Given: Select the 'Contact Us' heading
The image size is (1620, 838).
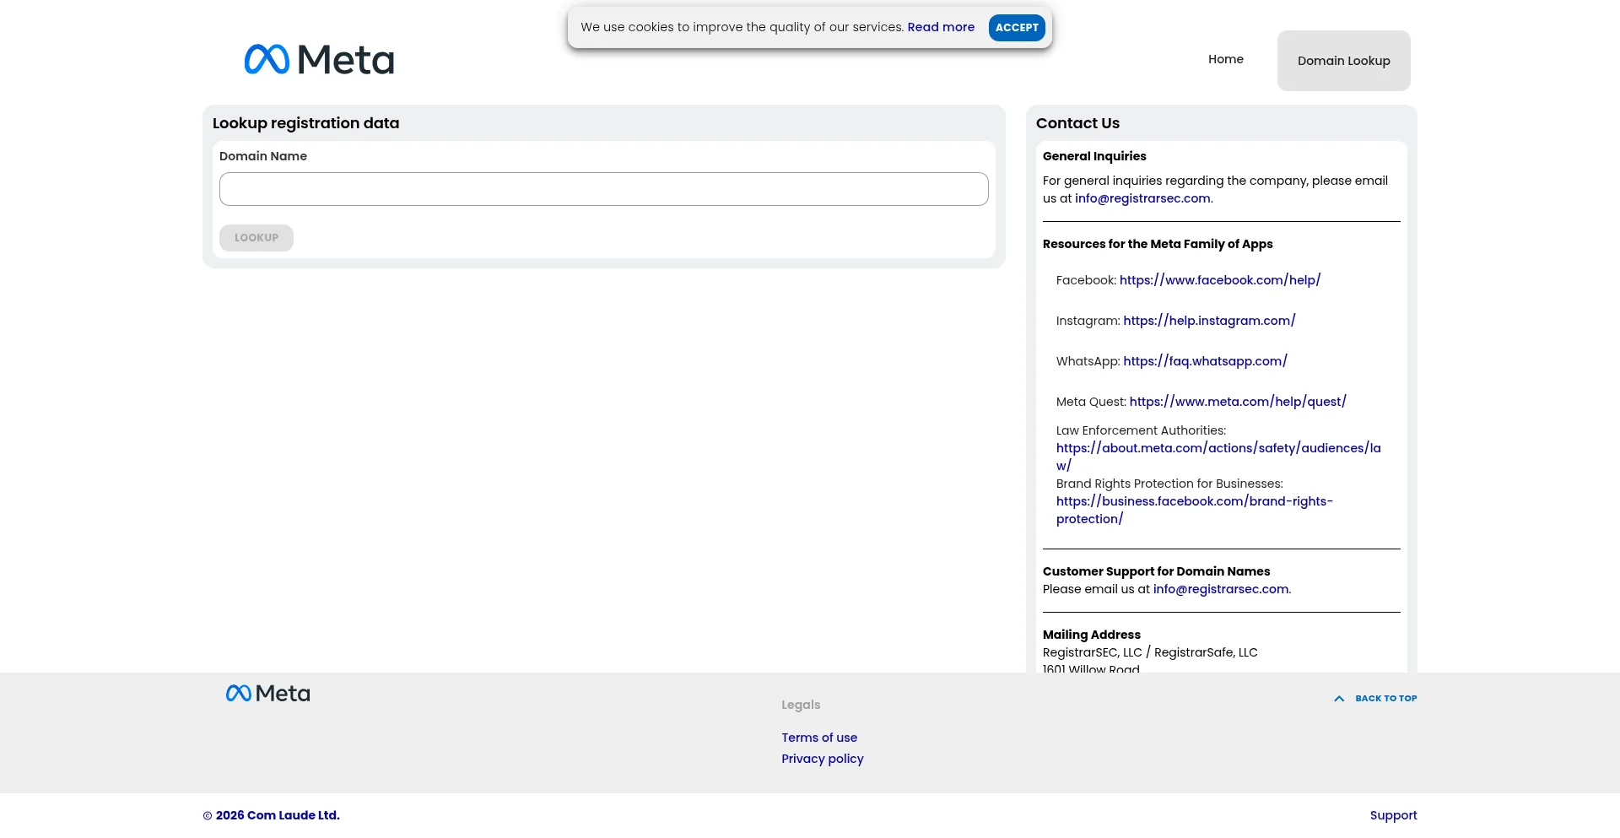Looking at the screenshot, I should pos(1077,123).
